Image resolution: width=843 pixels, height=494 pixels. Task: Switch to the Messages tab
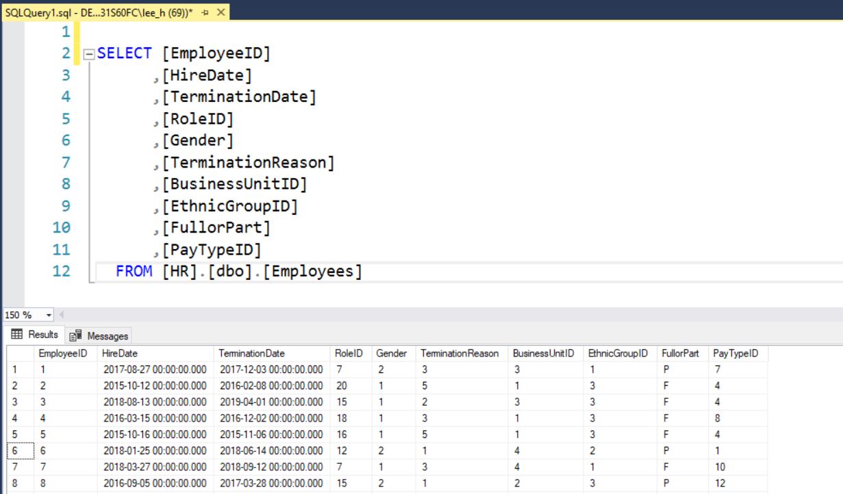[101, 336]
